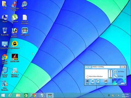Click the network tray icon
The width and height of the screenshot is (131, 98).
(116, 96)
